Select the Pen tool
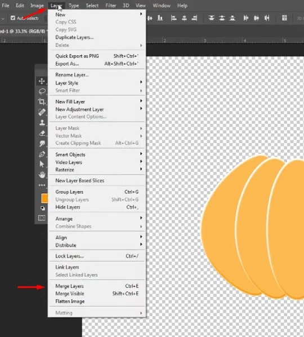The height and width of the screenshot is (337, 304). 42,154
